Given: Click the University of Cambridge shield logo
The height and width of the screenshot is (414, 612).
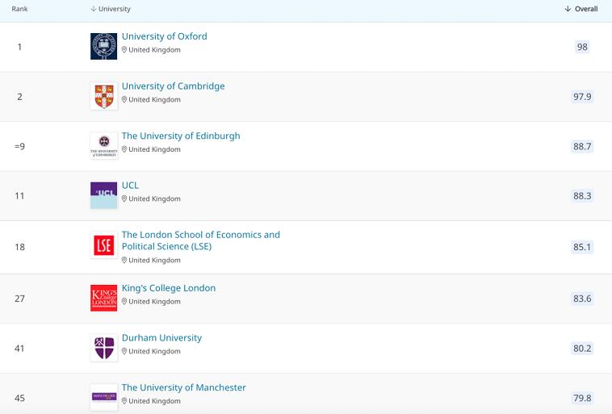Looking at the screenshot, I should (x=103, y=96).
